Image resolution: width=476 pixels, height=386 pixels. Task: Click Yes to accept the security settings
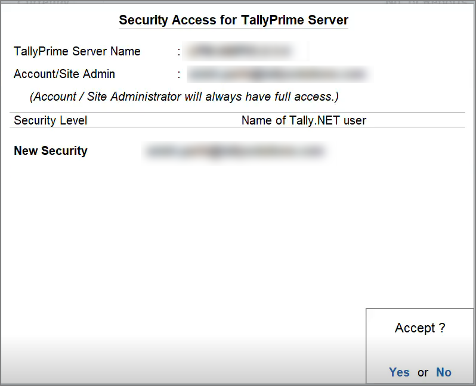click(399, 372)
